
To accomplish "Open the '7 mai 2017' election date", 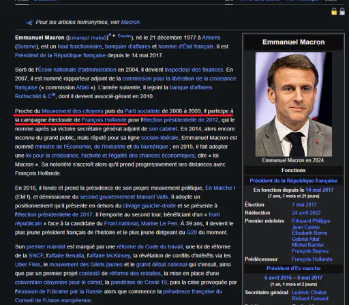I will (304, 205).
